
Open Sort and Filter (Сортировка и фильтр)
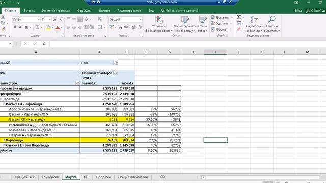click(x=254, y=24)
